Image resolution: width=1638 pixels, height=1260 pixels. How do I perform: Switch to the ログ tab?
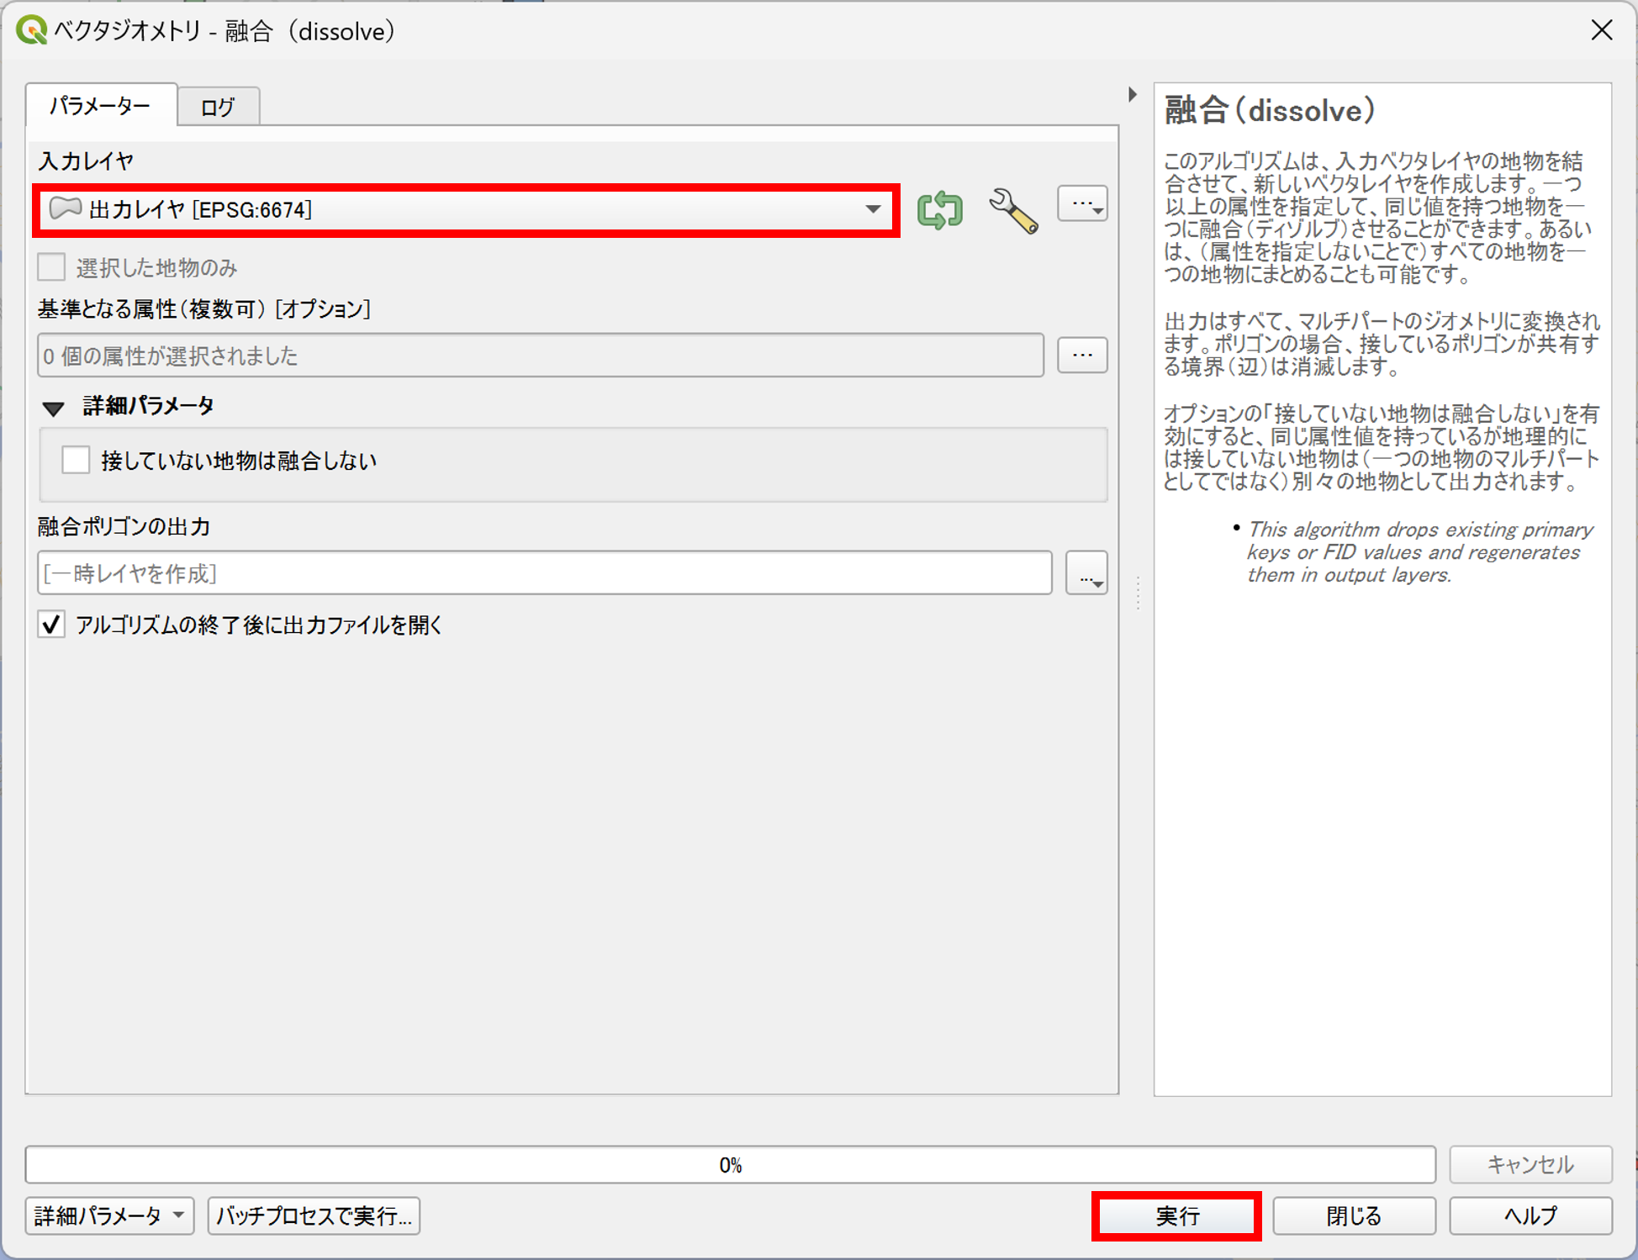(x=218, y=107)
